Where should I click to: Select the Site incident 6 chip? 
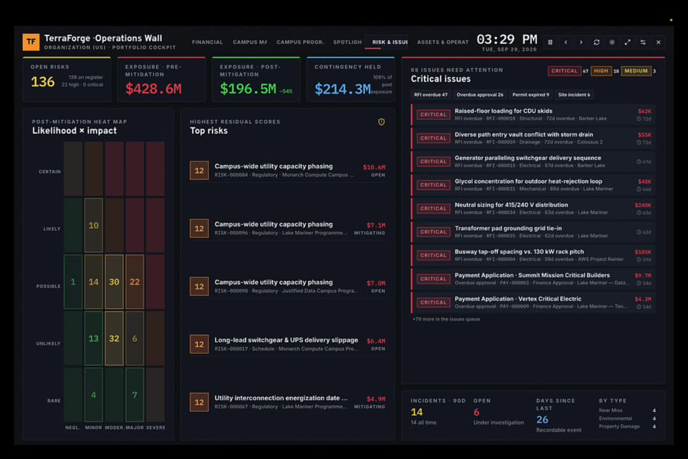click(x=574, y=94)
